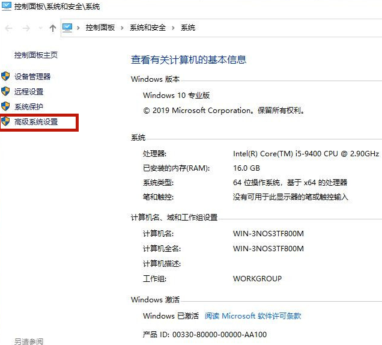Read the 阅读 Microsoft 软件许可条款 link
This screenshot has height=345, width=382.
point(253,316)
